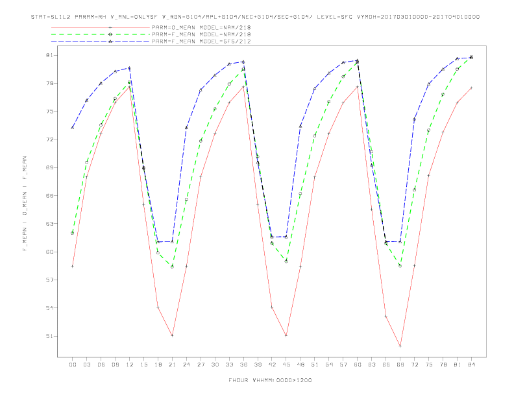
Task: Click y-axis tick label 72
Action: pyautogui.click(x=49, y=139)
